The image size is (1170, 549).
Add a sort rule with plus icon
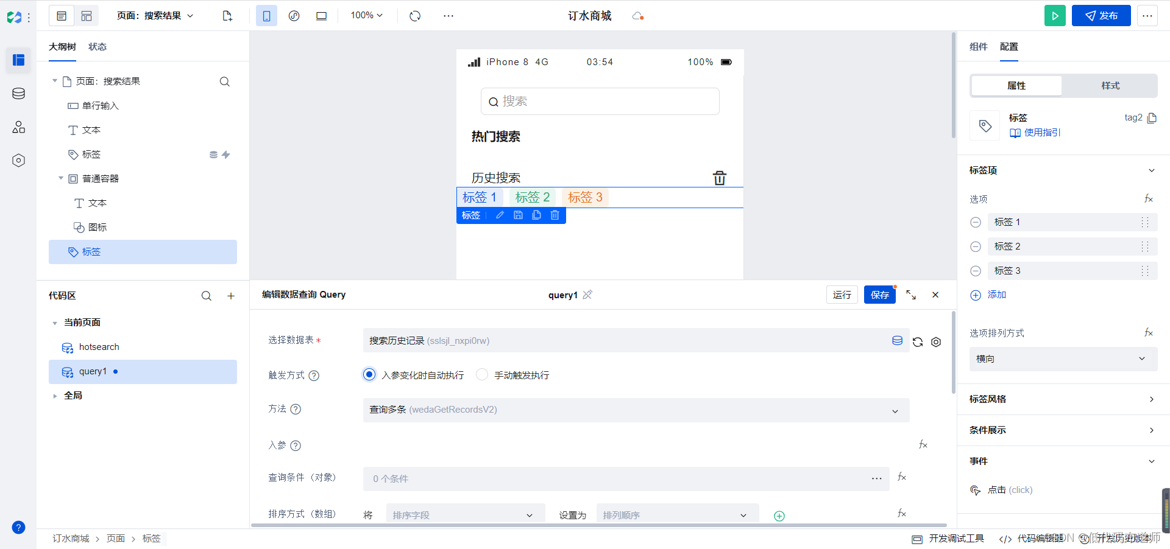tap(779, 516)
